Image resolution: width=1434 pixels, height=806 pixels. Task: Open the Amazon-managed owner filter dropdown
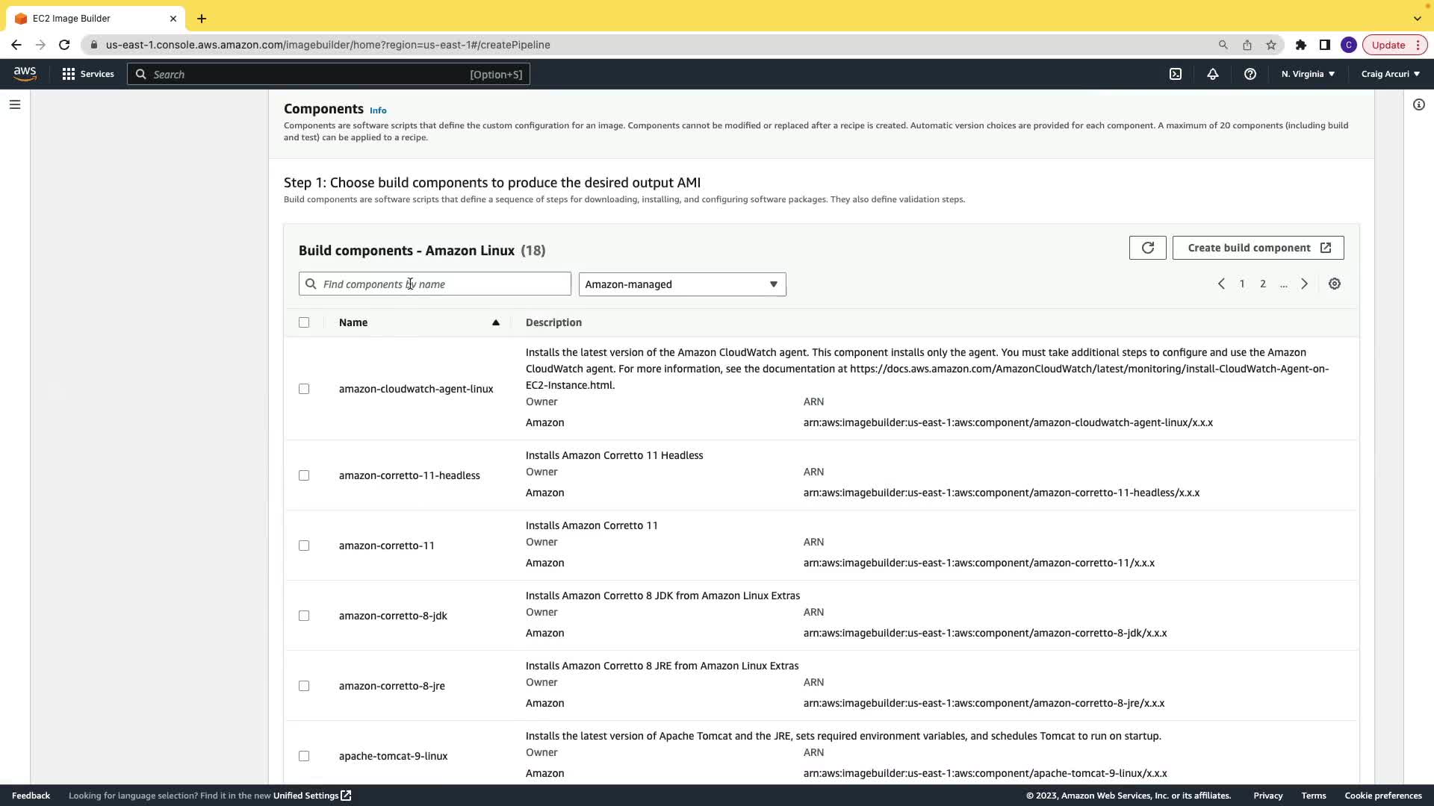point(682,284)
